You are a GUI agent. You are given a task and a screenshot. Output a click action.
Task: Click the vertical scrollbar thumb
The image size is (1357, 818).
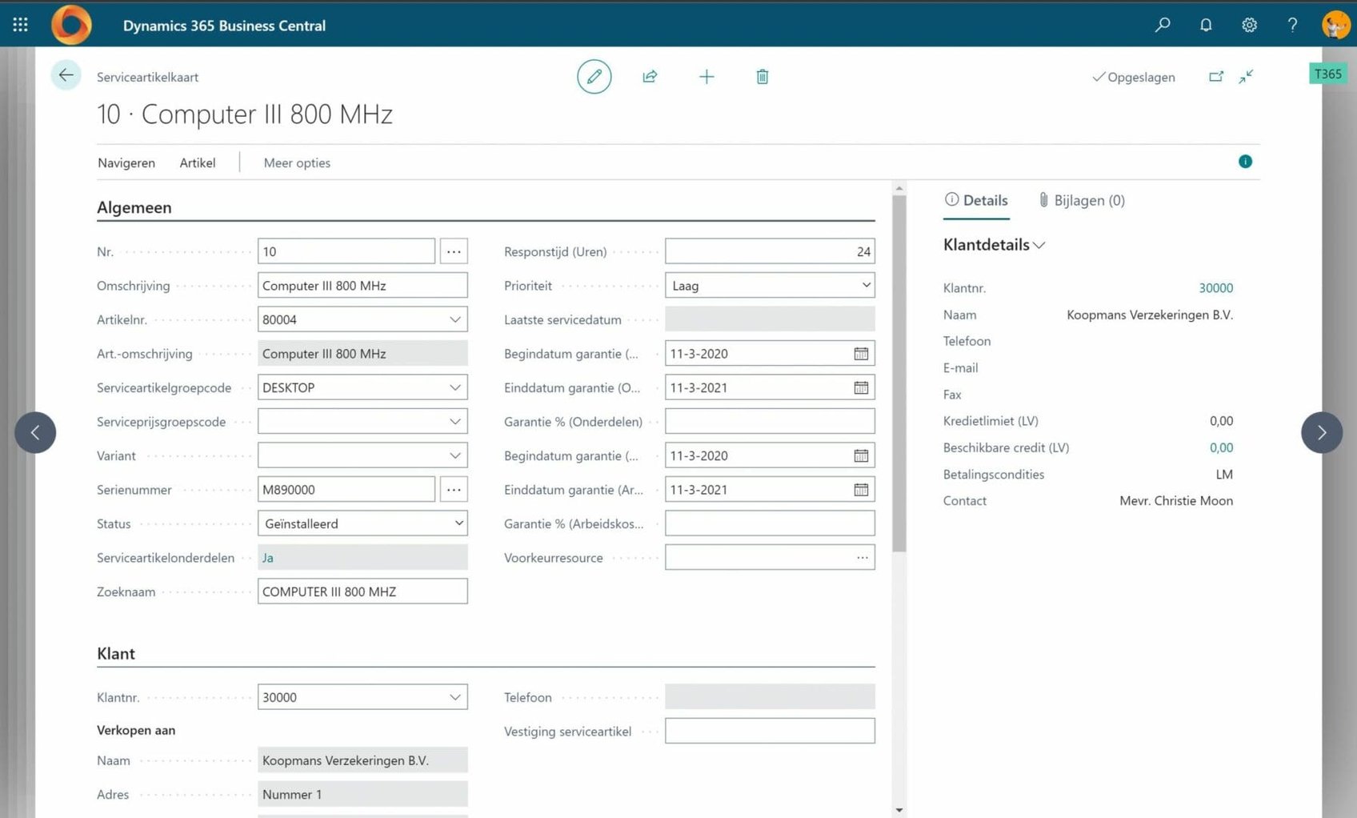899,374
